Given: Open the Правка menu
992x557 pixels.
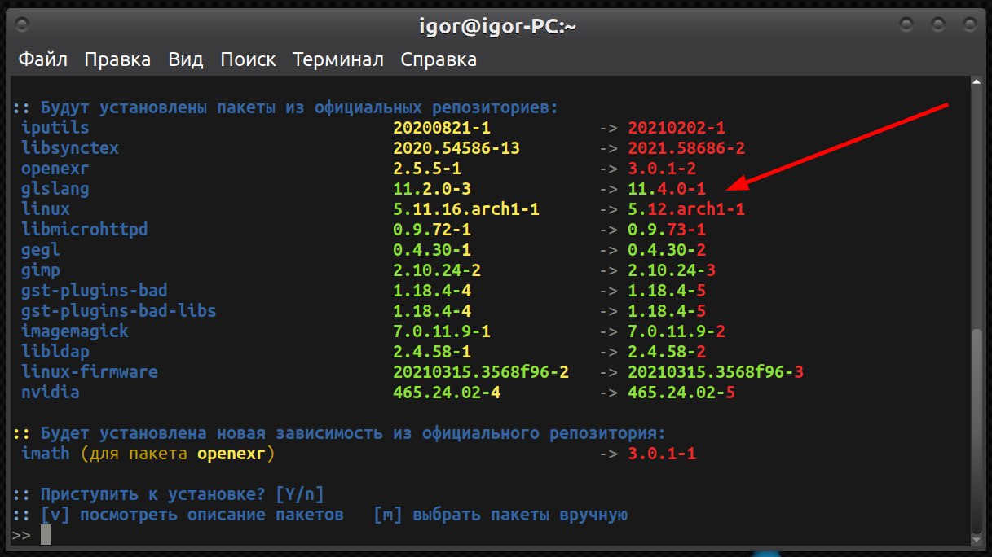Looking at the screenshot, I should [x=117, y=59].
